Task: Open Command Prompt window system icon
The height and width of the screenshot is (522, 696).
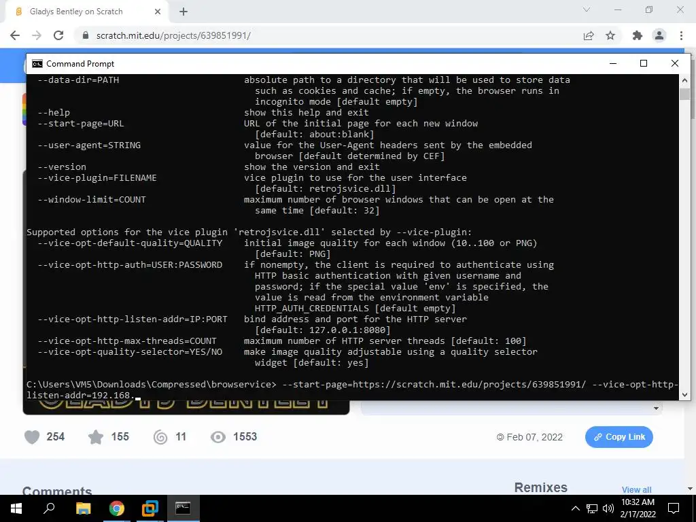Action: click(x=37, y=63)
